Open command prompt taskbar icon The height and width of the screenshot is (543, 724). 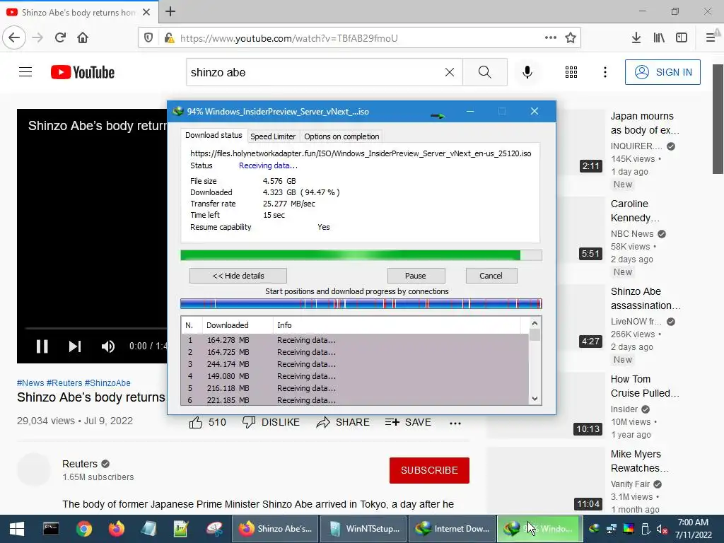(51, 529)
